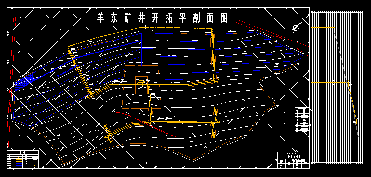The width and height of the screenshot is (371, 177).
Task: Select the 图例 legend header cell
Action: click(x=23, y=153)
